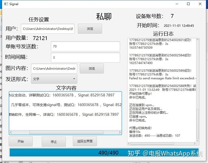Focus the 单账号发送数 field with 70
This screenshot has width=208, height=163.
pos(85,46)
